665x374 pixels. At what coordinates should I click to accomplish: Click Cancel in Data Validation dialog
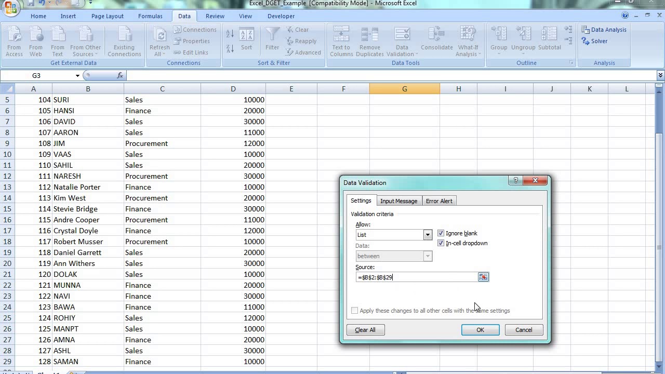pos(524,330)
